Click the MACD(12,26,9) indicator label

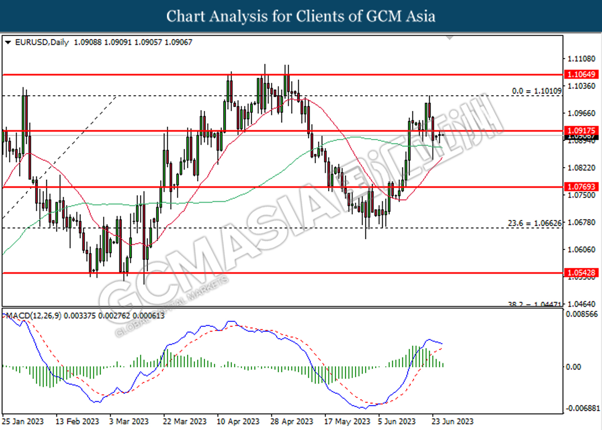[34, 316]
